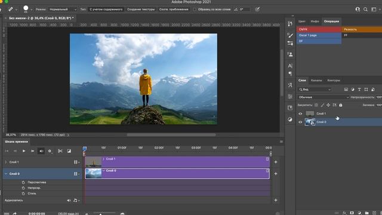Collapse the Слой 0 timeline track

click(x=6, y=174)
